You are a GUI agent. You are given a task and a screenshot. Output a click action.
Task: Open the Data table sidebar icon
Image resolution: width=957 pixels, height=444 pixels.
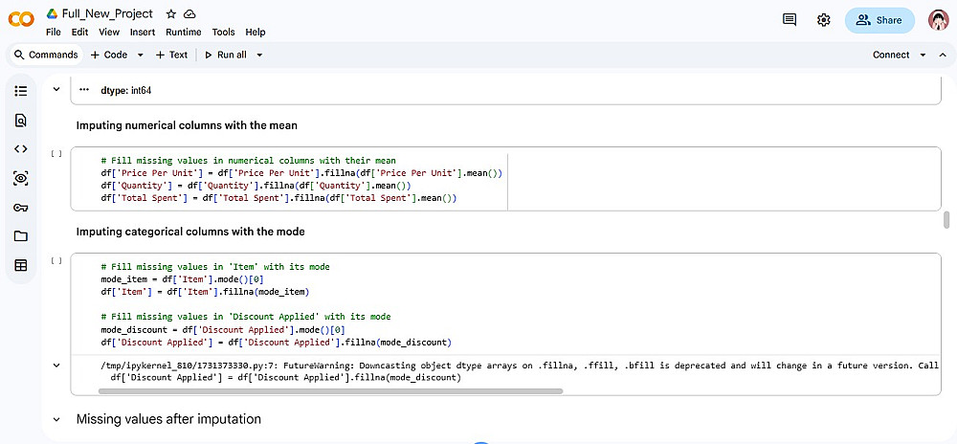pyautogui.click(x=21, y=265)
